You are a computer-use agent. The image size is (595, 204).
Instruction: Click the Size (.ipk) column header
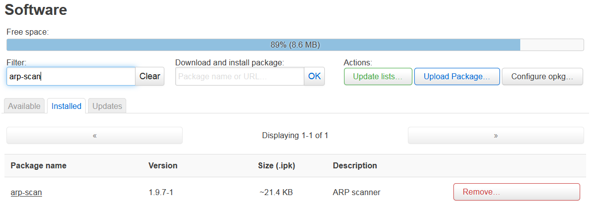pyautogui.click(x=277, y=165)
